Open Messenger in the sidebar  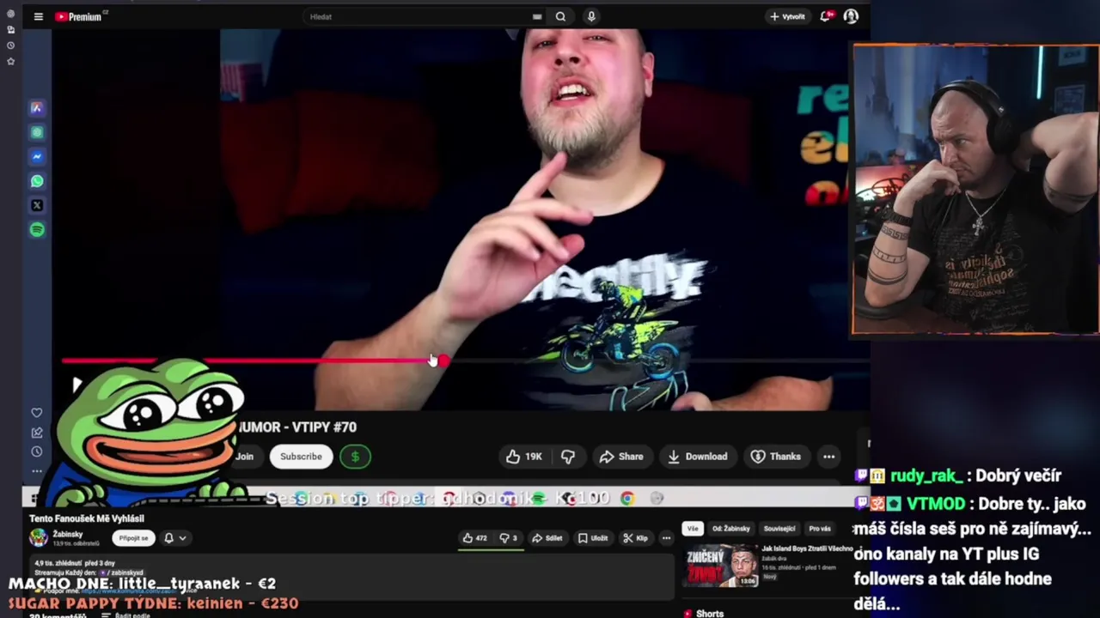click(x=37, y=157)
